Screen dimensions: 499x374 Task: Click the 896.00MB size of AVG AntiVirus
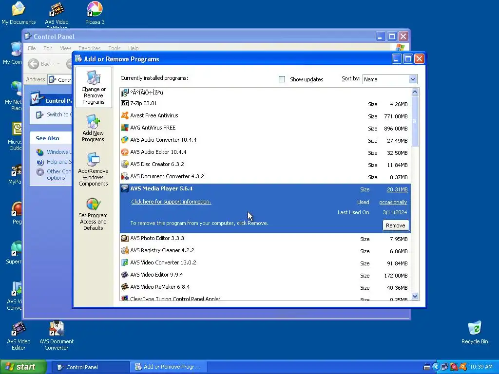[x=396, y=129]
